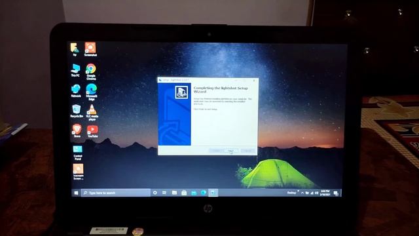
Task: Launch Icecream Screen Recorder shortcut
Action: 78,172
